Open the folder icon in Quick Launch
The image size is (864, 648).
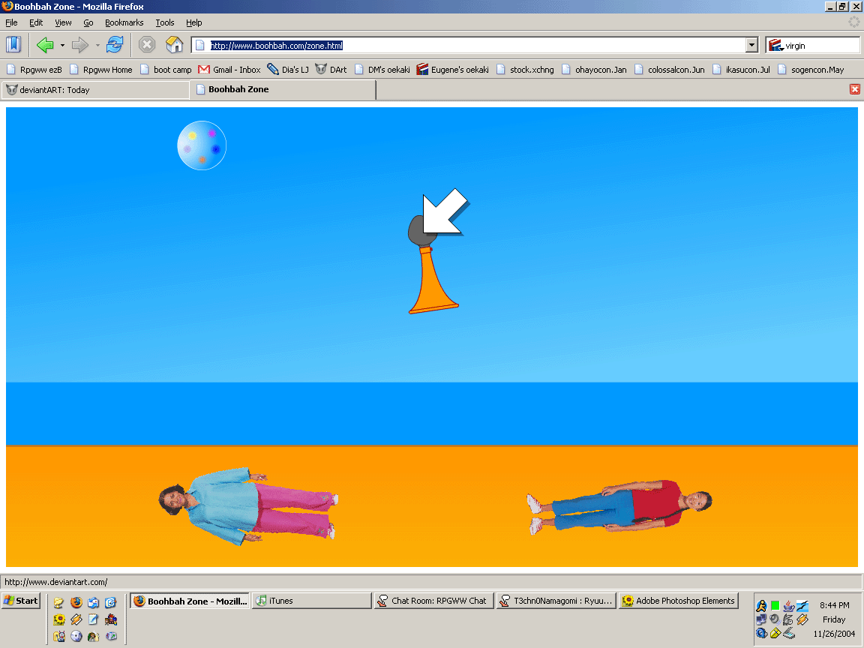[x=58, y=603]
